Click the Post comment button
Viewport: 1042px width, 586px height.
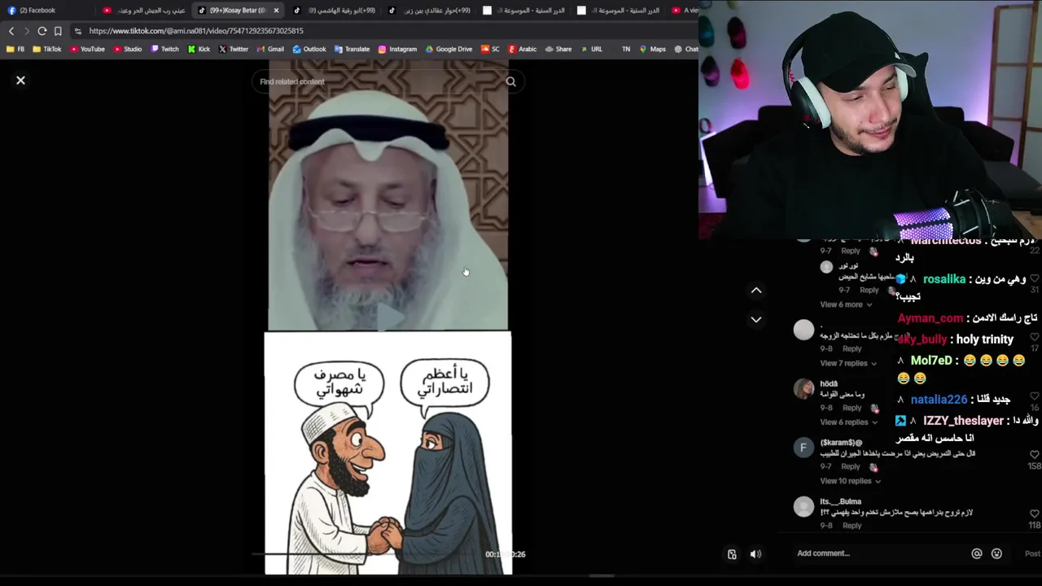pyautogui.click(x=1032, y=553)
